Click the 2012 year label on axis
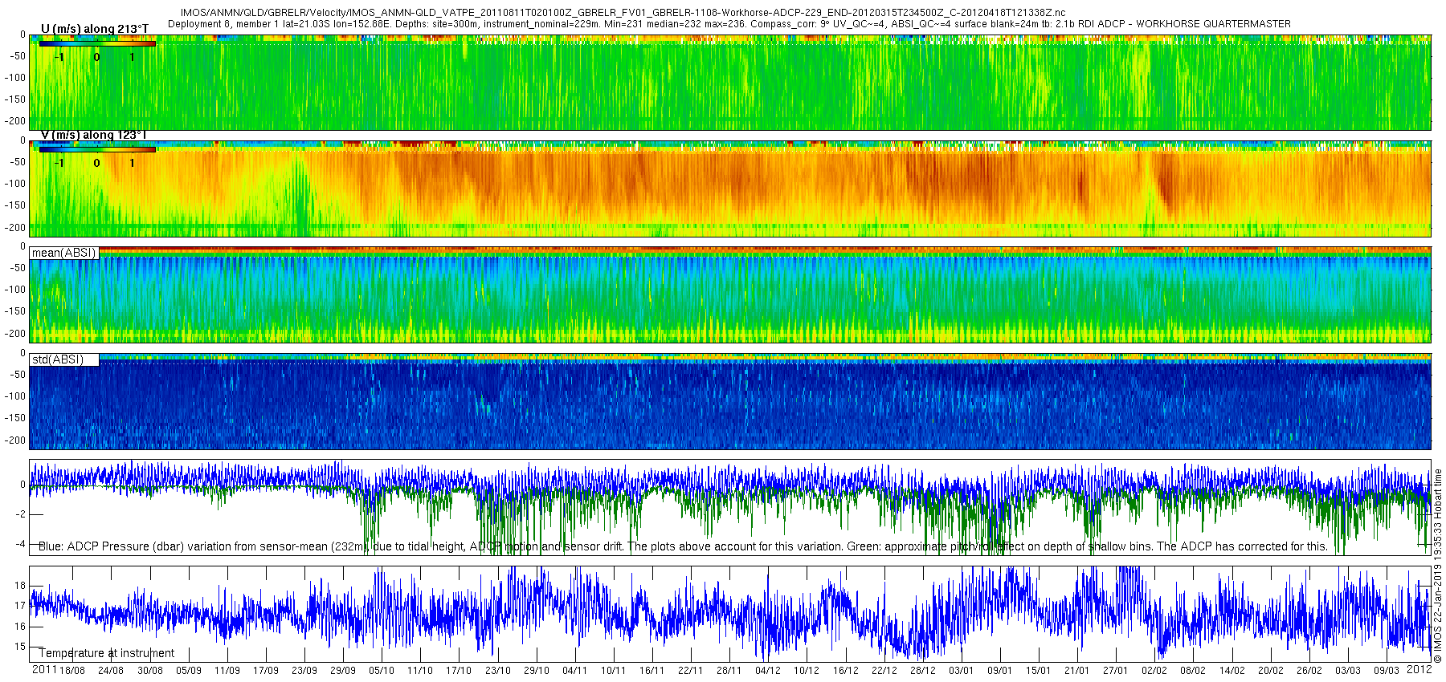Viewport: 1446px width, 682px height. tap(1419, 670)
